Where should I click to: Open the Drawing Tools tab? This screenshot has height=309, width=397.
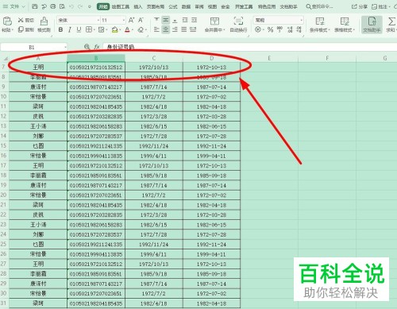[121, 6]
